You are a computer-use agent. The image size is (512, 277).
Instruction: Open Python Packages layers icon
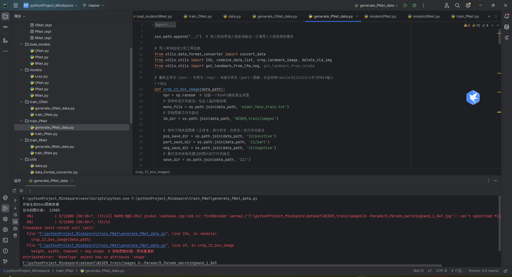pyautogui.click(x=5, y=219)
